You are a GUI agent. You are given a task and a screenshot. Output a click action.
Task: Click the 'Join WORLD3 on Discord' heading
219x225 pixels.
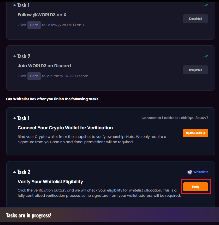tap(44, 66)
